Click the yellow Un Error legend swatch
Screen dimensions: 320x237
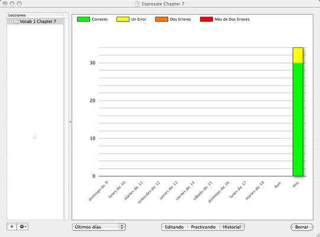[123, 19]
